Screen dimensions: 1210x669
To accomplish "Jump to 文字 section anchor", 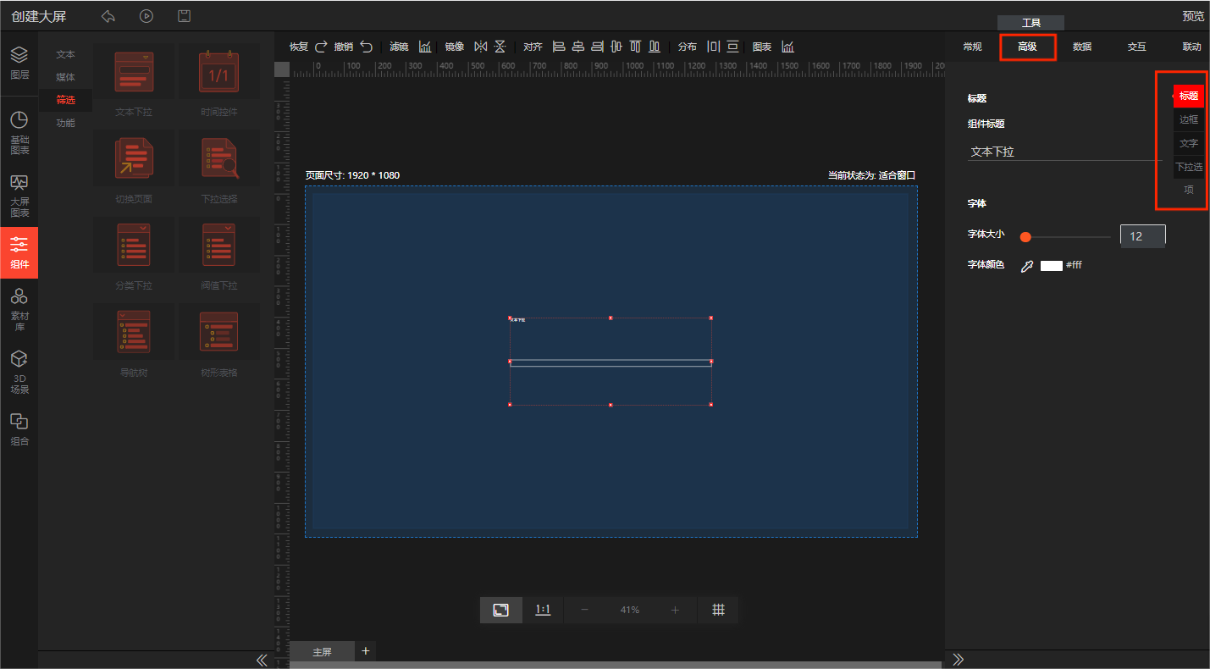I will point(1189,143).
